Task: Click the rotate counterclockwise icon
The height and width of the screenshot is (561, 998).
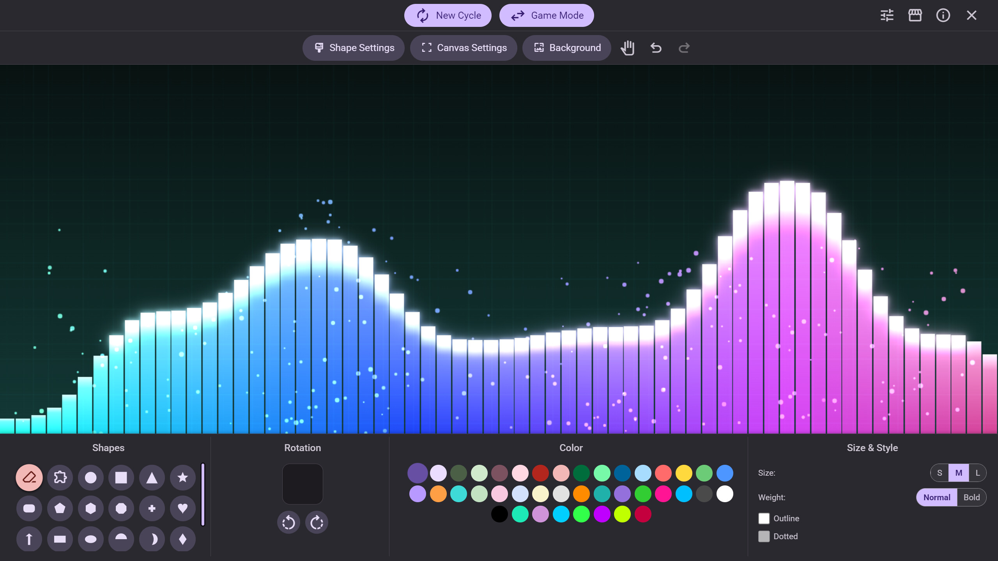Action: coord(288,522)
